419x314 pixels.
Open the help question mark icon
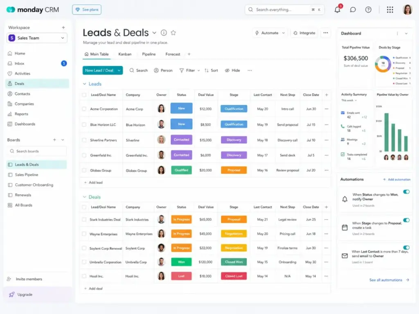pyautogui.click(x=368, y=10)
